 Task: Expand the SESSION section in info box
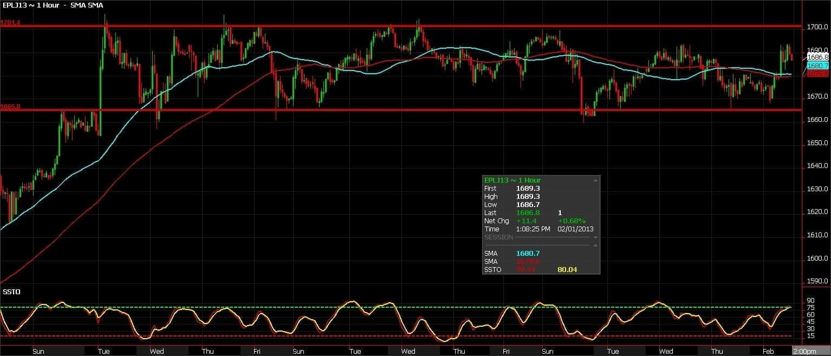(596, 237)
